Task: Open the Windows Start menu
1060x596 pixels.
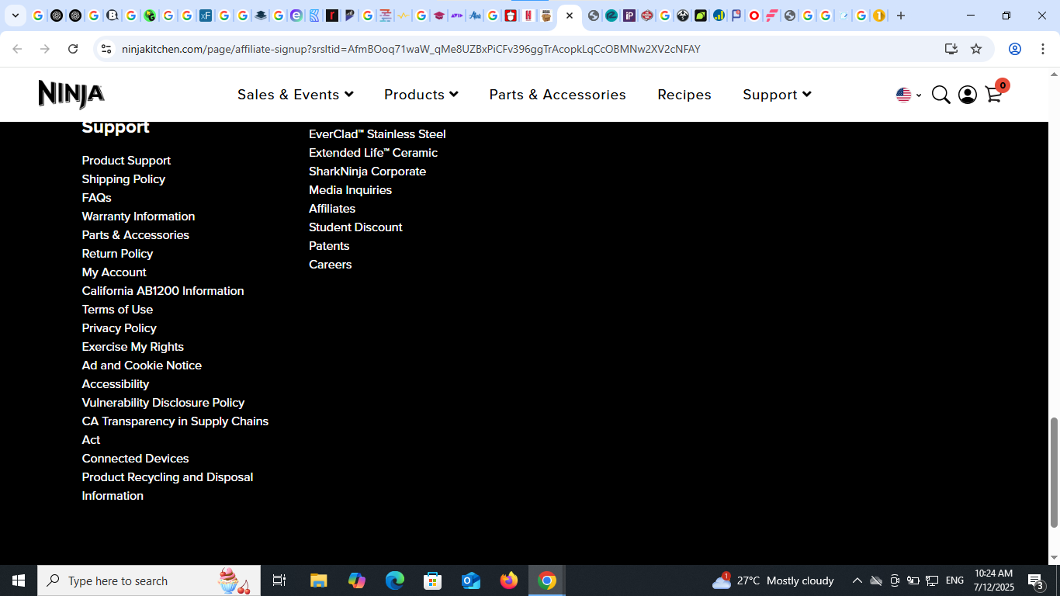Action: pyautogui.click(x=19, y=580)
